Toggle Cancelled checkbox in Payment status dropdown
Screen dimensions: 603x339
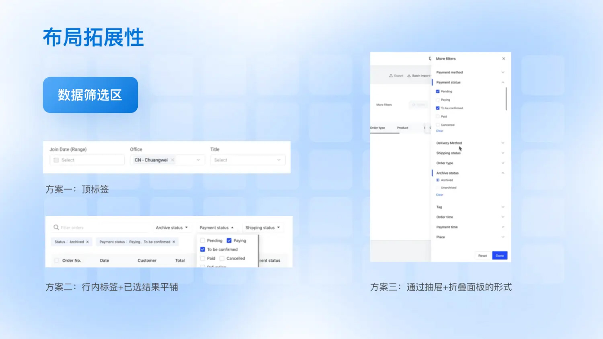(222, 258)
